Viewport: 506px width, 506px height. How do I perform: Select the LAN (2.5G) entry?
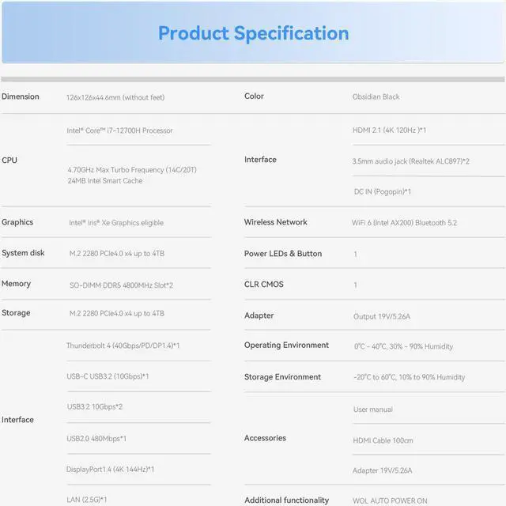coord(87,500)
